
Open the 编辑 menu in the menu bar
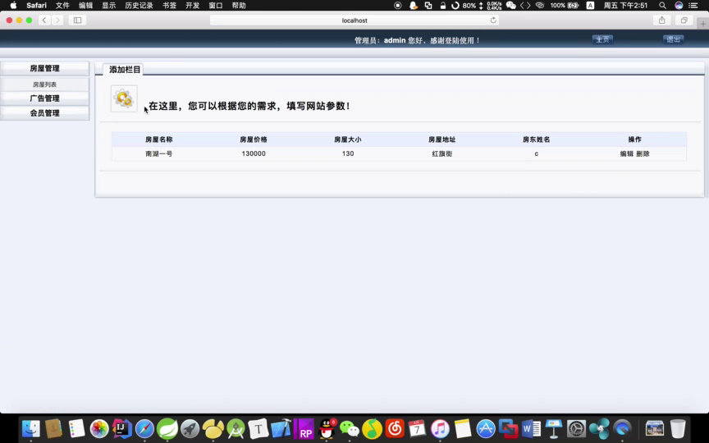(x=85, y=6)
